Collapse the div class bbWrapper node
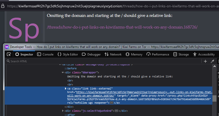The width and height of the screenshot is (219, 116). coord(63,72)
